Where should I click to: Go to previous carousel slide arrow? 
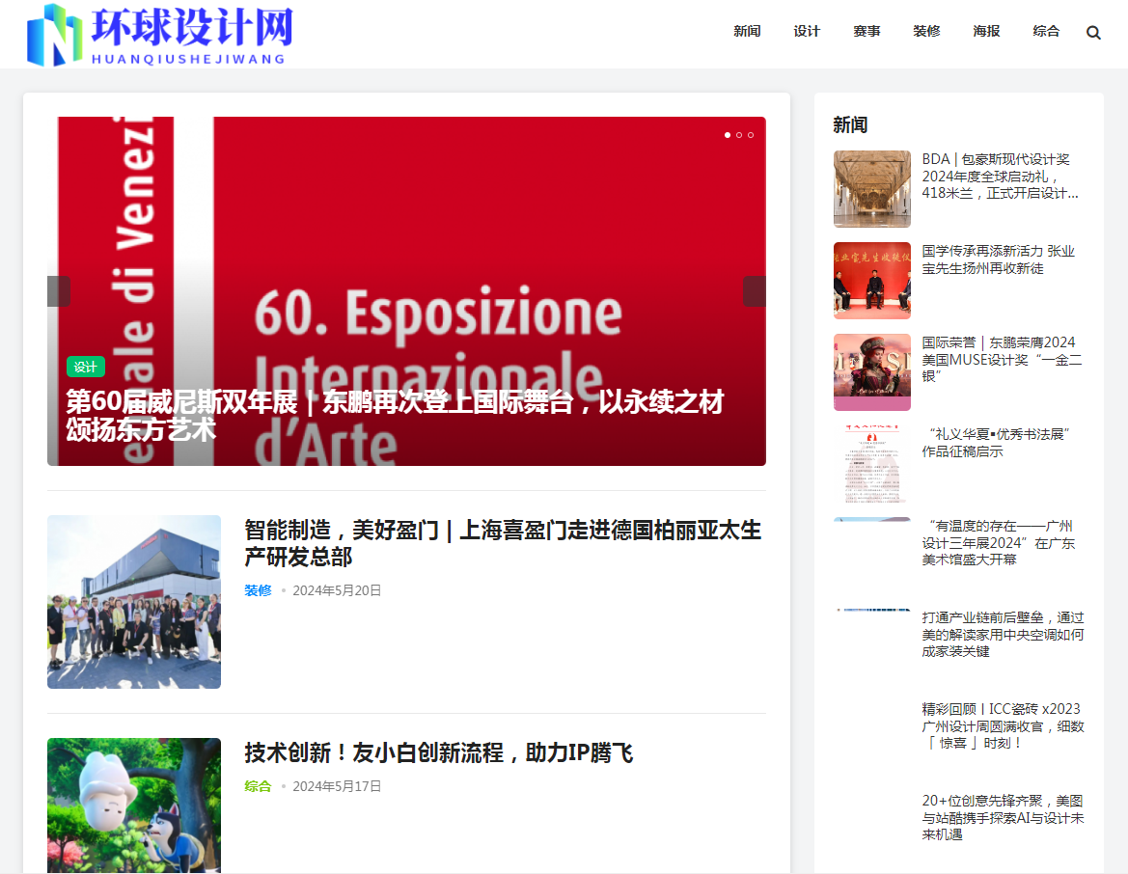(x=59, y=291)
